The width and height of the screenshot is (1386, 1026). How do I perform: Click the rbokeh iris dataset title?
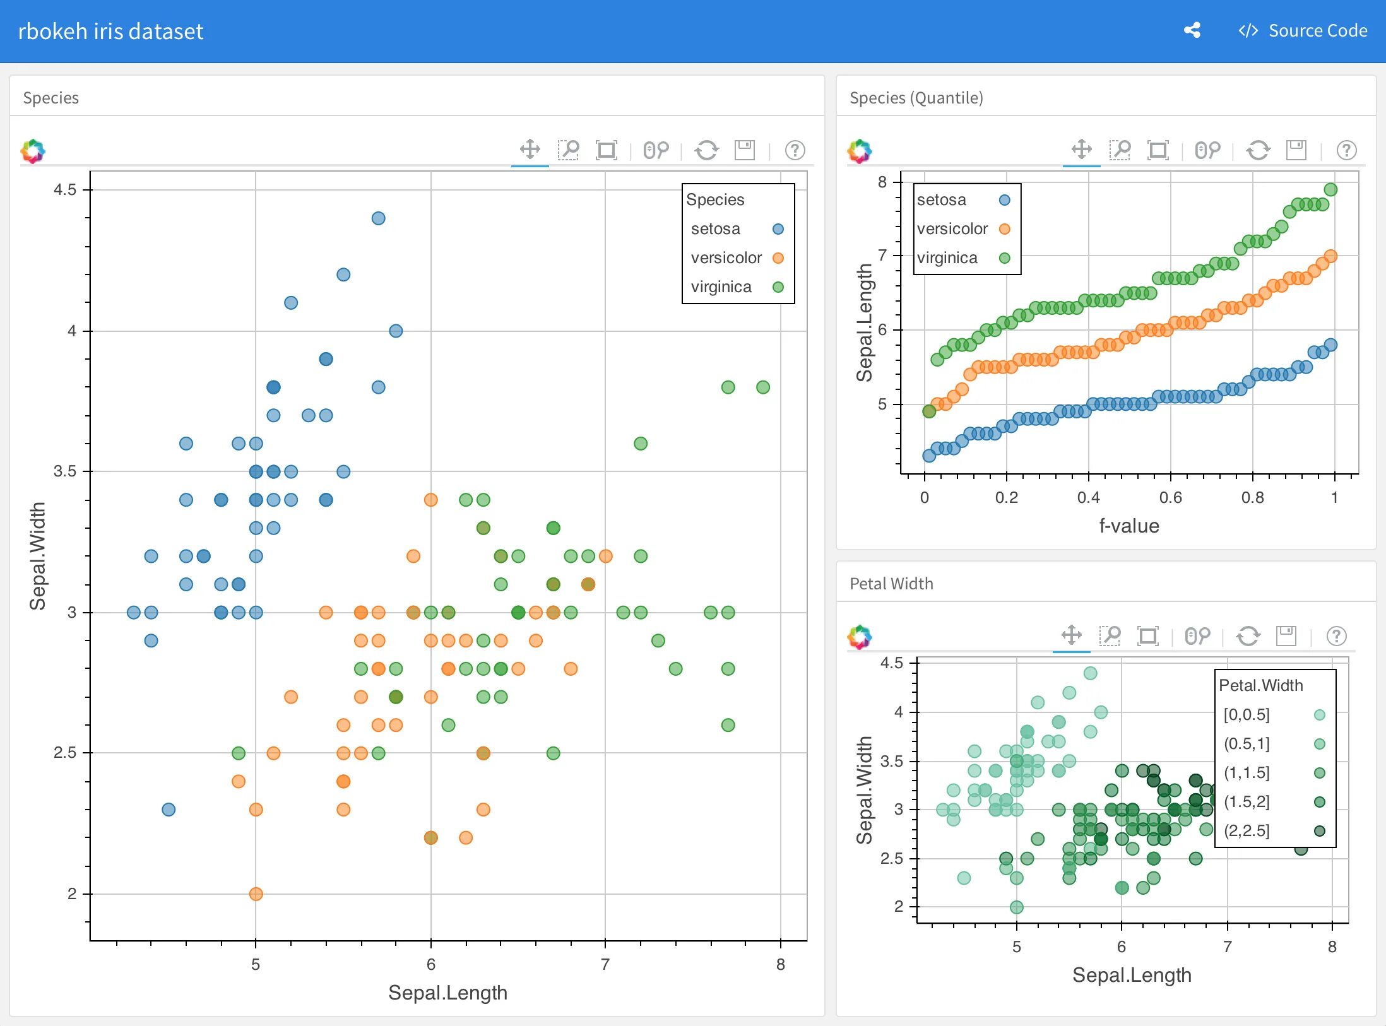110,31
